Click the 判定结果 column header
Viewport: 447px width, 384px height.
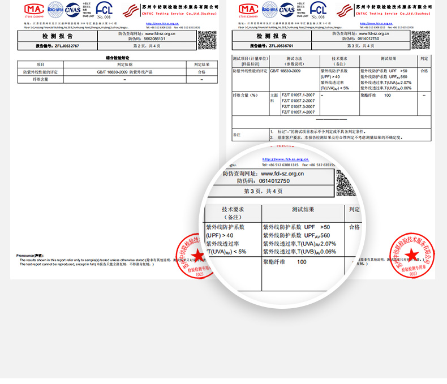[202, 64]
